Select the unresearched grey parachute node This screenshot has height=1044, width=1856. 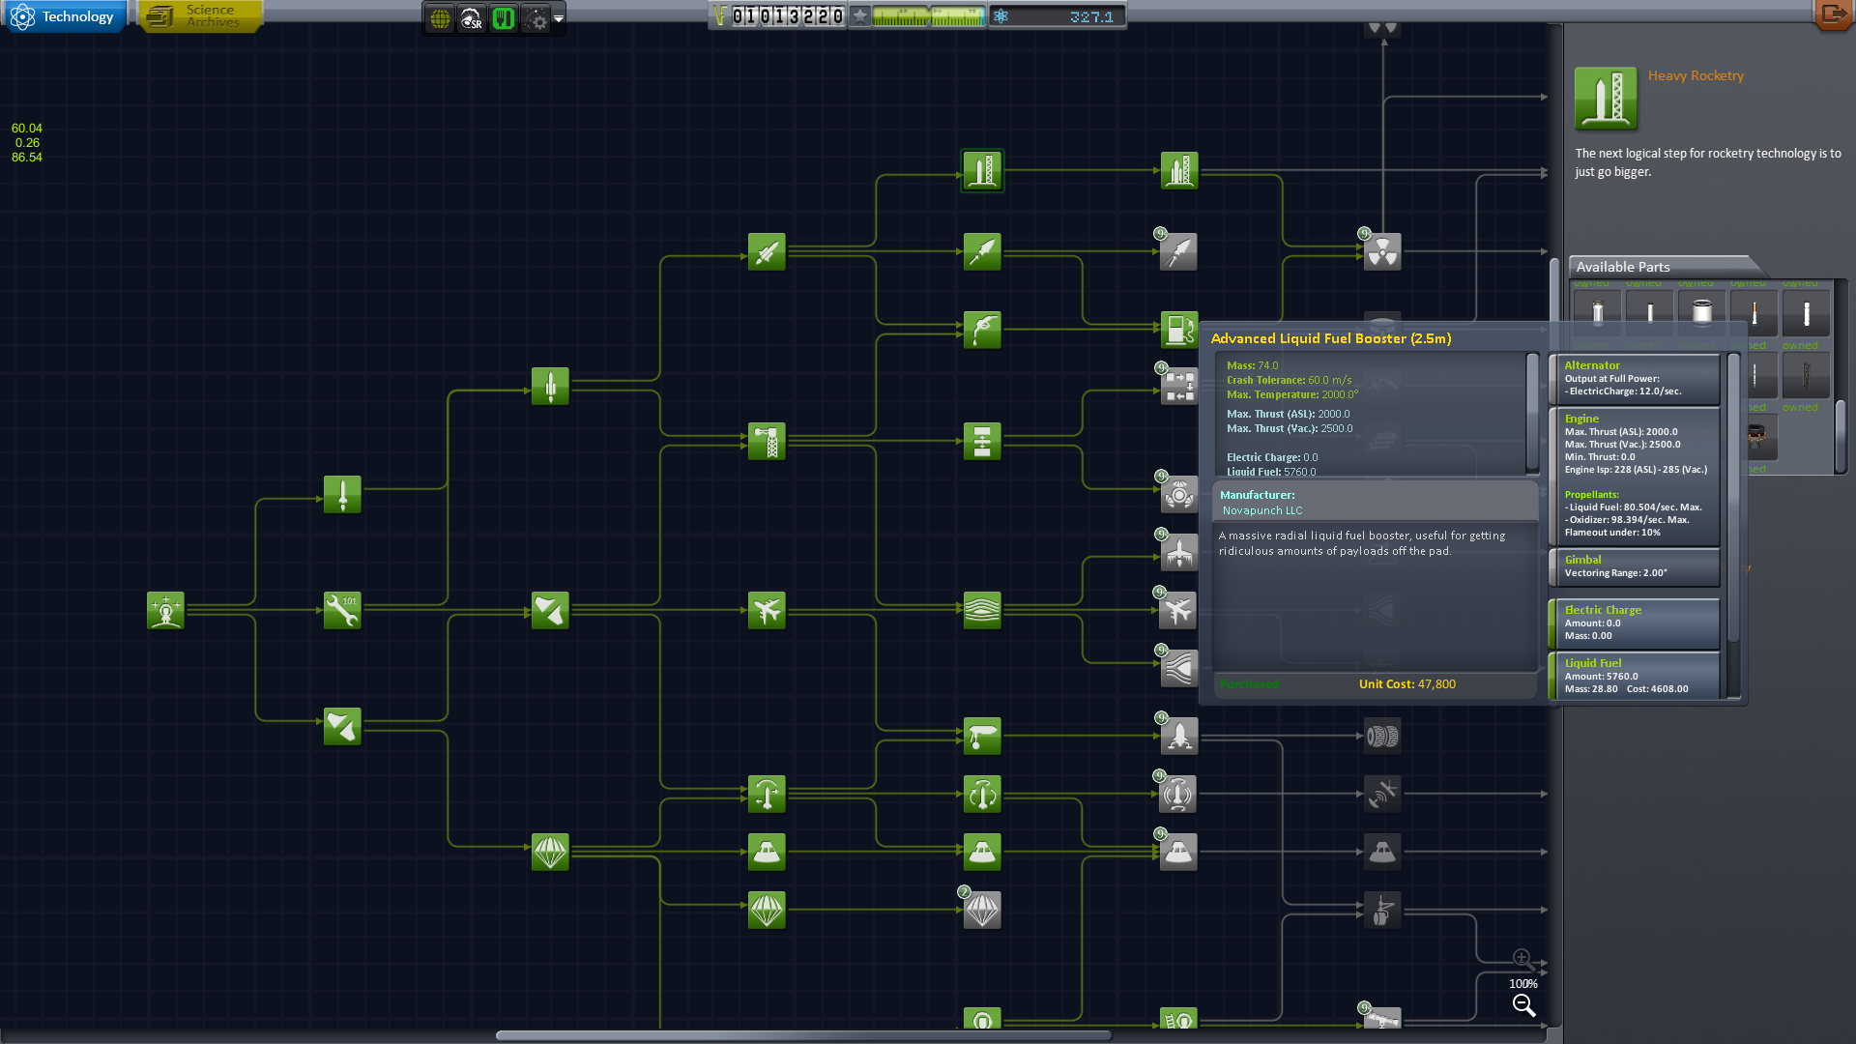pyautogui.click(x=982, y=911)
